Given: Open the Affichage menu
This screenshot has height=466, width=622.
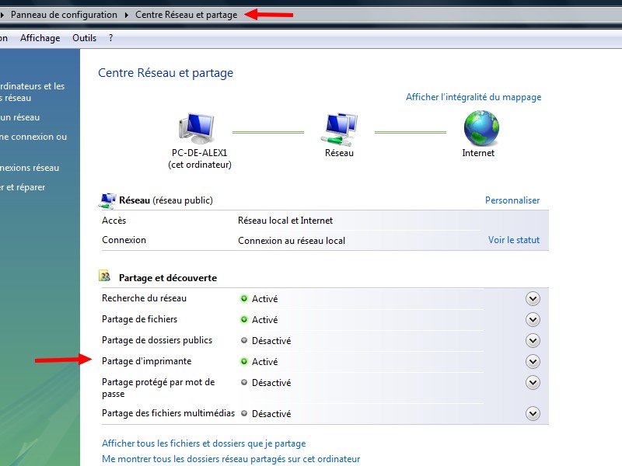Looking at the screenshot, I should [x=40, y=38].
